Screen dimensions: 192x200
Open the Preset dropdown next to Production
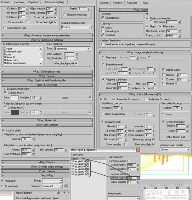click(x=52, y=181)
